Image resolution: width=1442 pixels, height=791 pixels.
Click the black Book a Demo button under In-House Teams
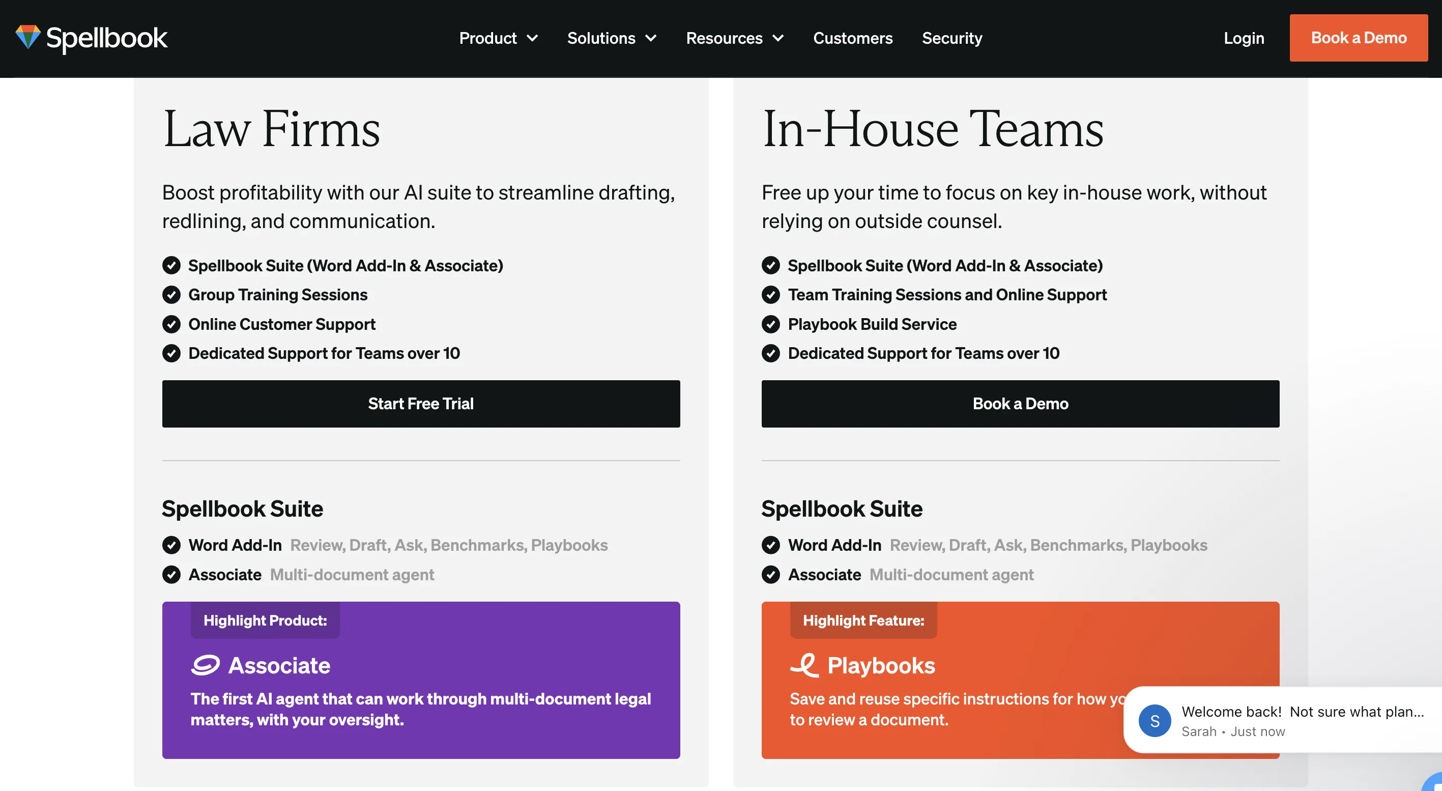pos(1020,404)
